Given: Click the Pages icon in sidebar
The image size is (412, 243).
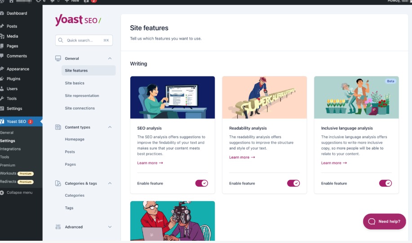Looking at the screenshot, I should [x=2, y=46].
